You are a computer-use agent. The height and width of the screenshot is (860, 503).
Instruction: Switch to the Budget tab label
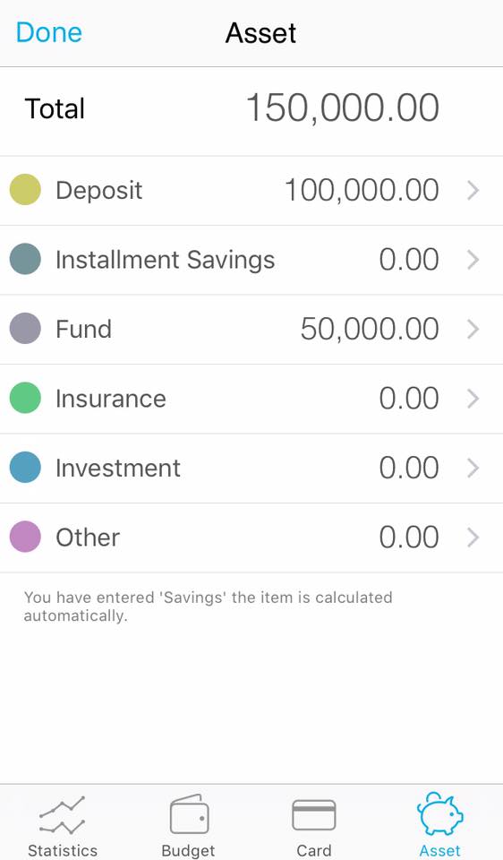coord(189,851)
